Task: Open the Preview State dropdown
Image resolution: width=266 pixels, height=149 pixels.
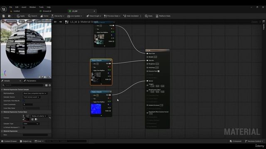Action: 112,16
